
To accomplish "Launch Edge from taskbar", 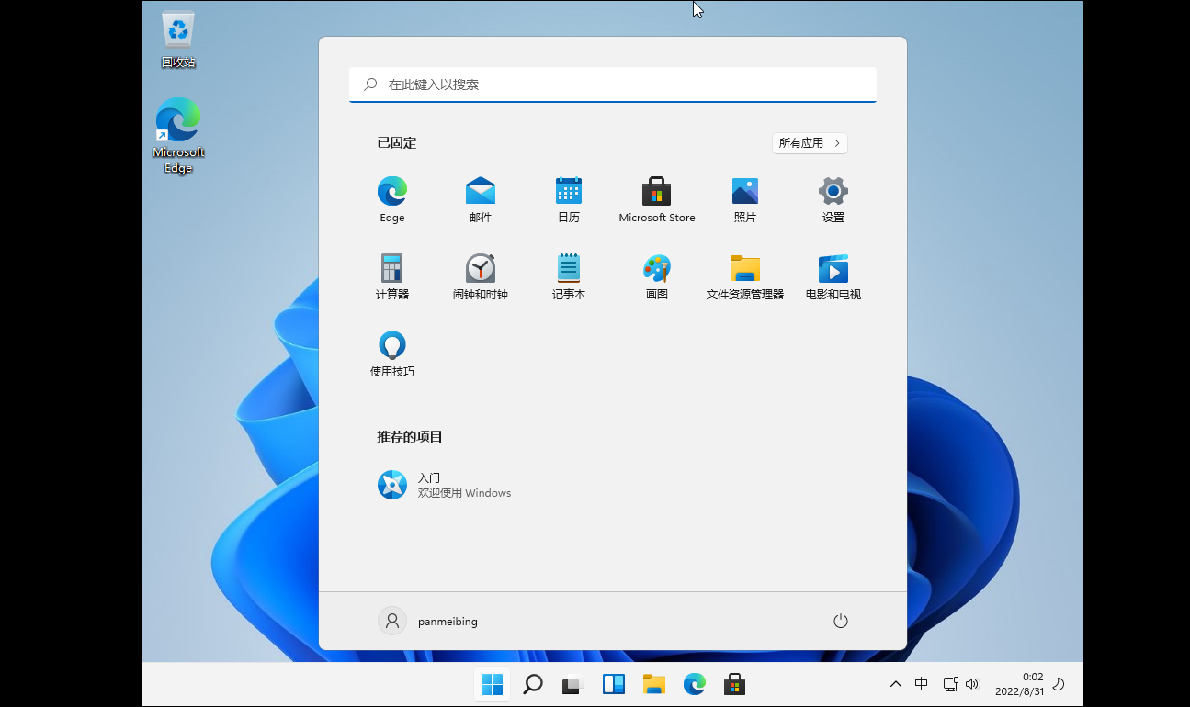I will click(x=694, y=684).
